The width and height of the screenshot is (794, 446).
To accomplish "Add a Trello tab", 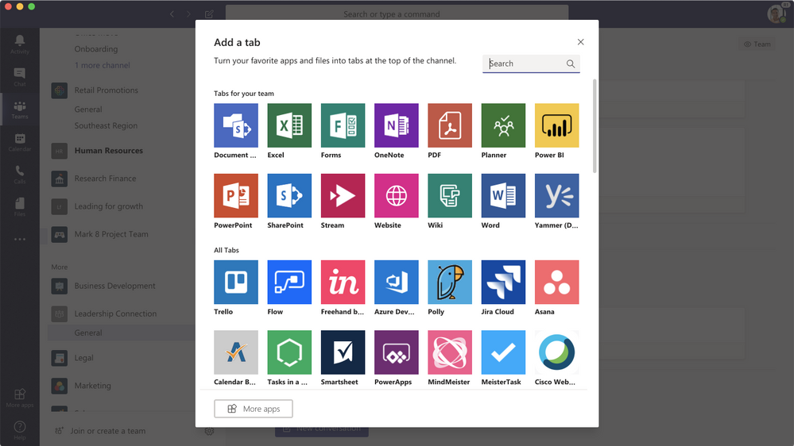I will coord(236,283).
